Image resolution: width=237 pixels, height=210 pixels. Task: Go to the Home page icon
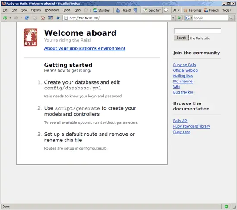(x=43, y=18)
